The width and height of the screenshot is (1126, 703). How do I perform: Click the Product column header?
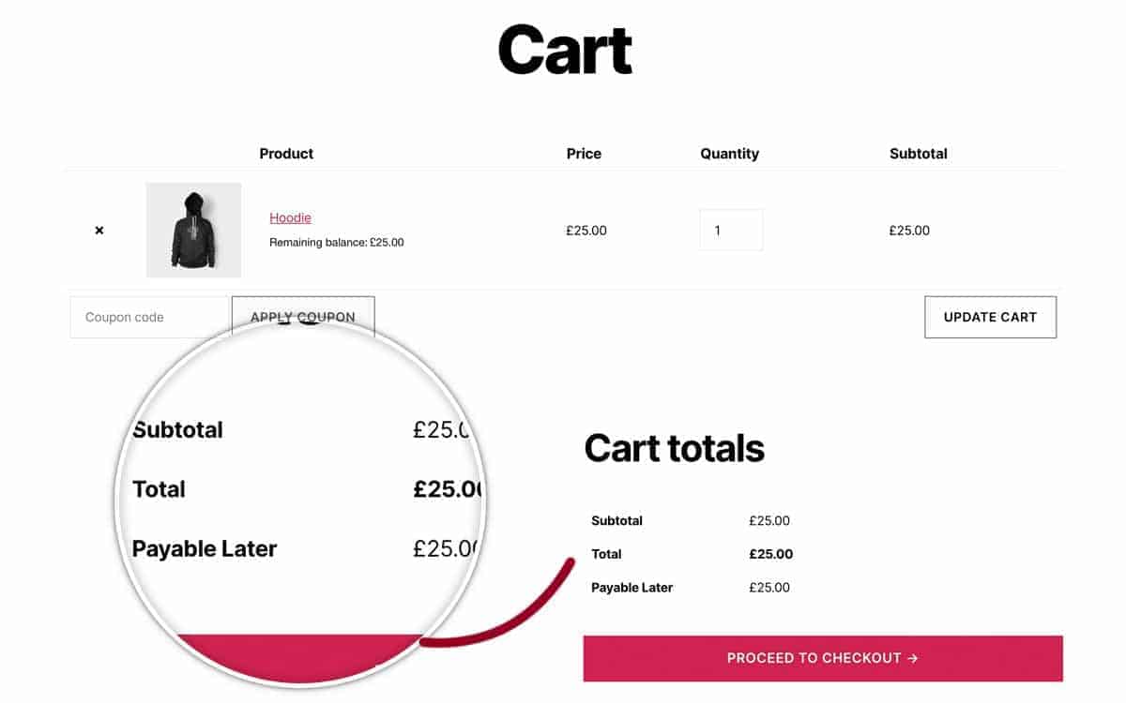click(x=286, y=154)
